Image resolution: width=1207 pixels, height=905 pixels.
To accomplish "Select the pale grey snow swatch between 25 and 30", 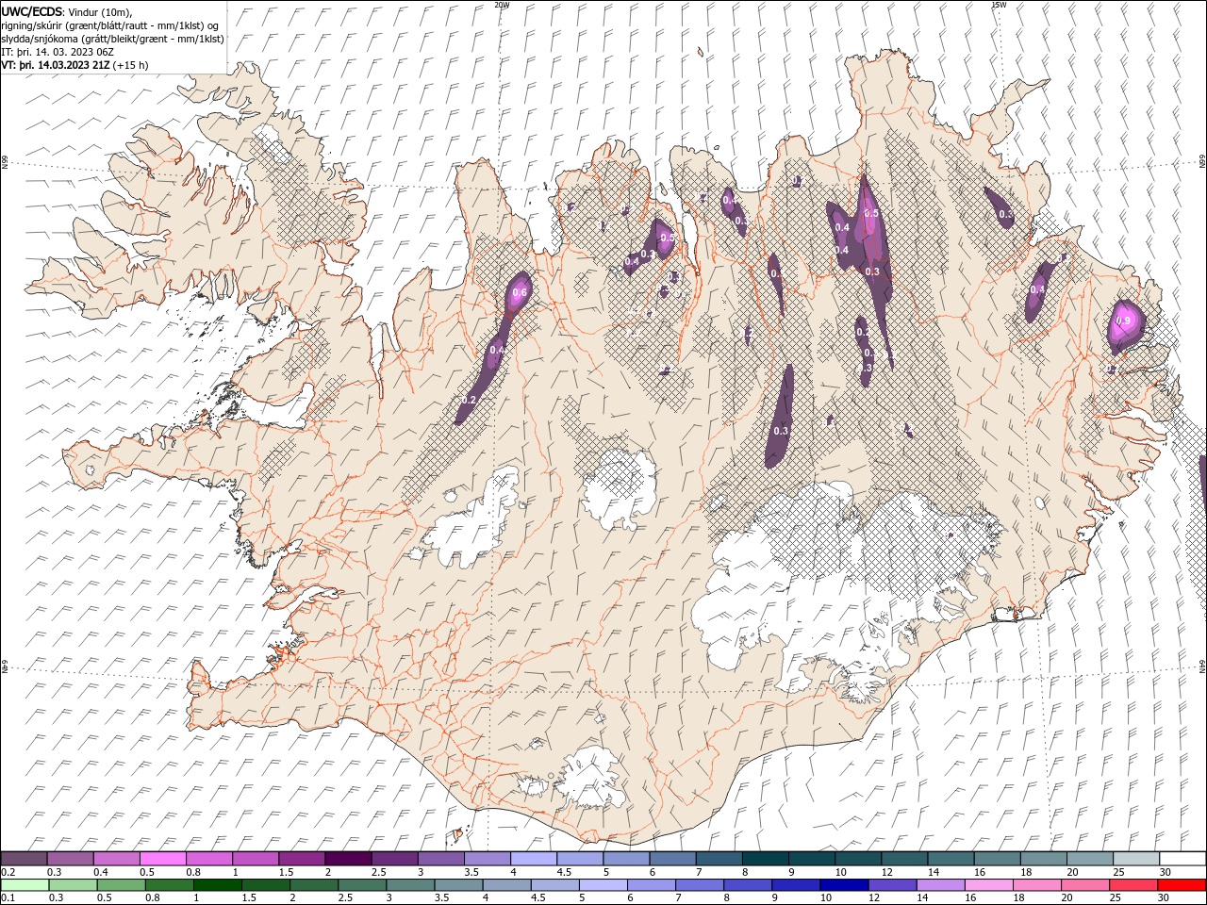I will (x=1136, y=859).
